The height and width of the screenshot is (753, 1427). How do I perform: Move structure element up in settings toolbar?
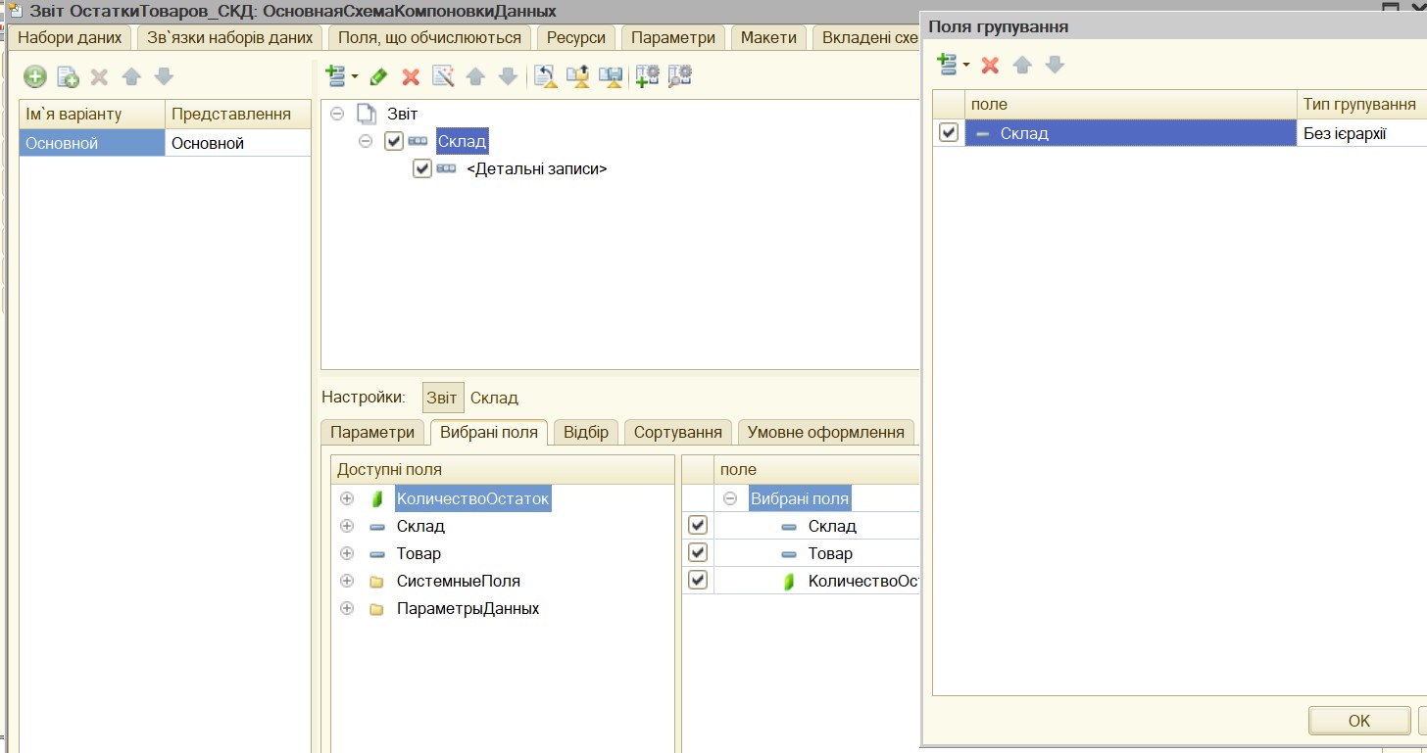[x=475, y=75]
